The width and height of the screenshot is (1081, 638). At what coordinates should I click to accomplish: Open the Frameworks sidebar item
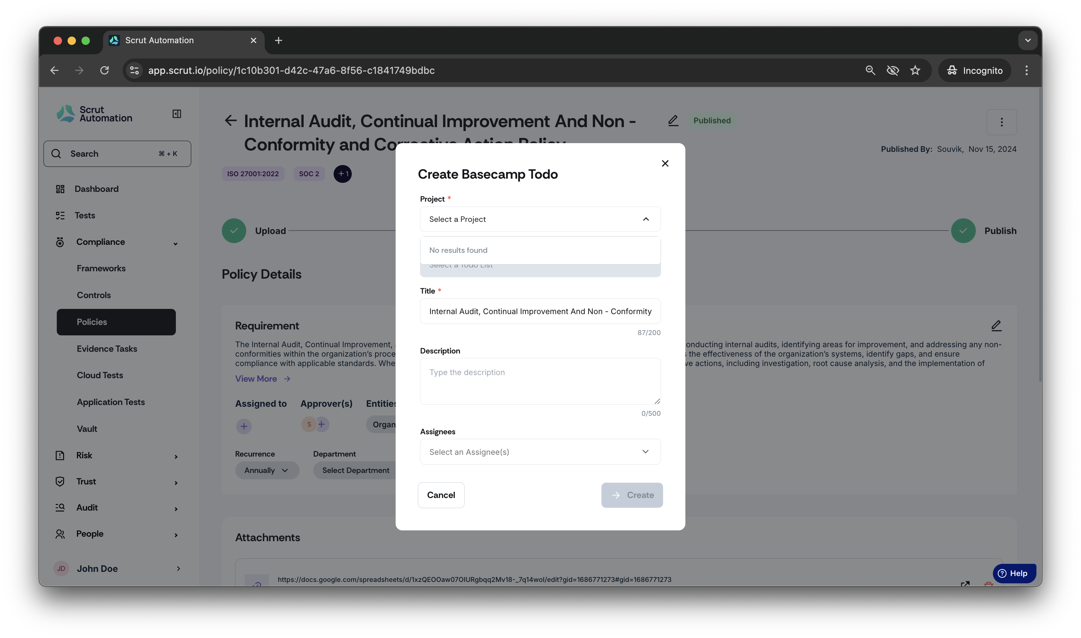pyautogui.click(x=101, y=268)
